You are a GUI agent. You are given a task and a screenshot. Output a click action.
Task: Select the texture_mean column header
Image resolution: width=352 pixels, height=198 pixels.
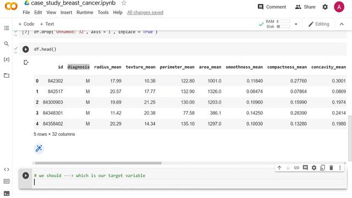(x=141, y=67)
